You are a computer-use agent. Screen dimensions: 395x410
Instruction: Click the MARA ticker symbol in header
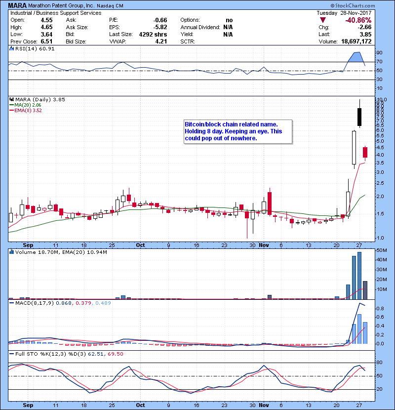coord(17,5)
